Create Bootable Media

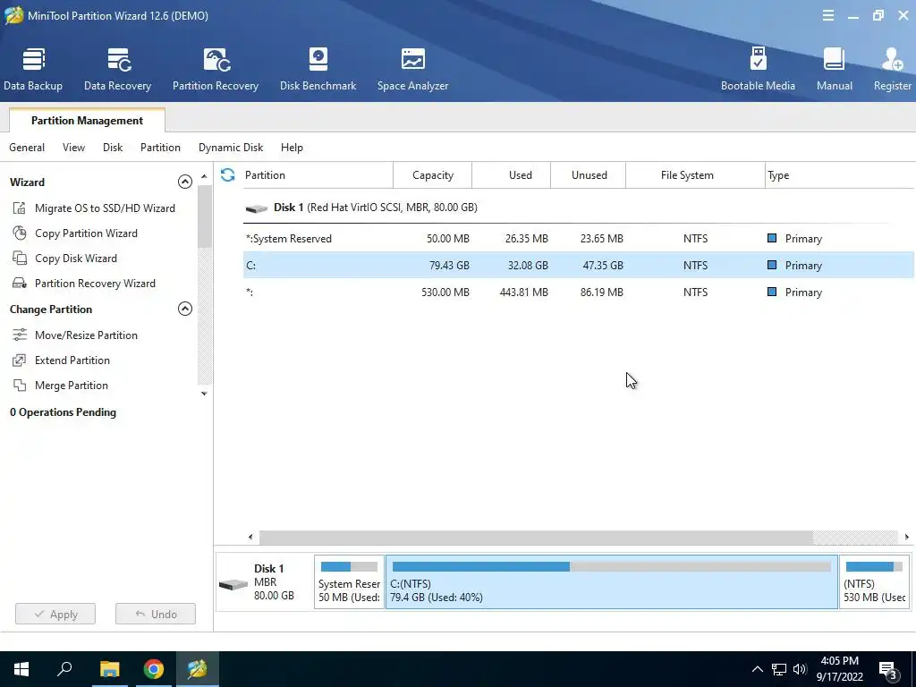758,70
